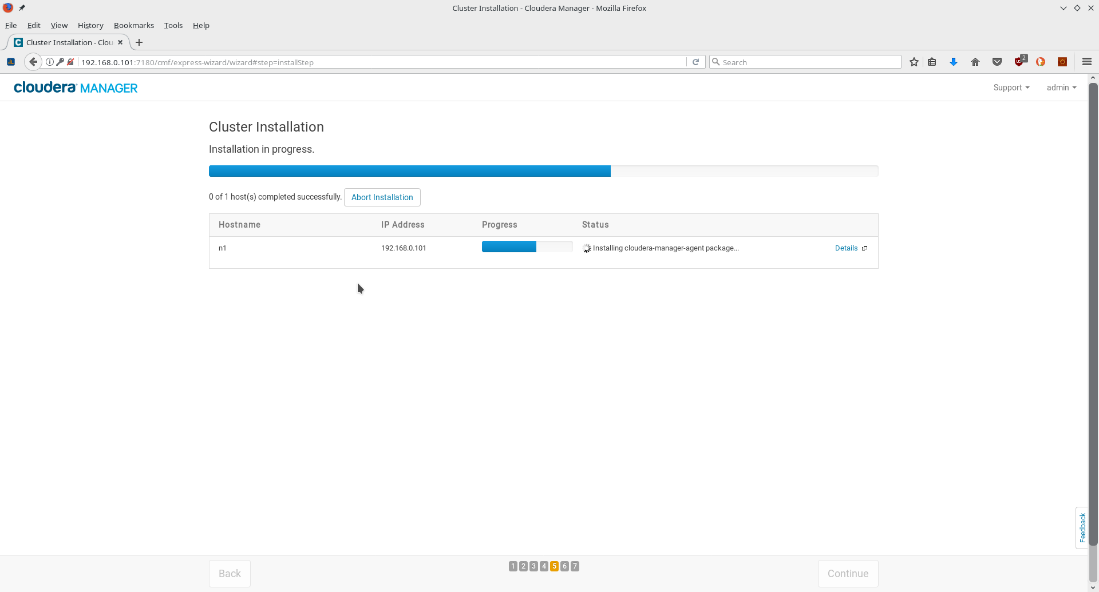The height and width of the screenshot is (592, 1099).
Task: Click wizard step 2 indicator
Action: click(x=523, y=566)
